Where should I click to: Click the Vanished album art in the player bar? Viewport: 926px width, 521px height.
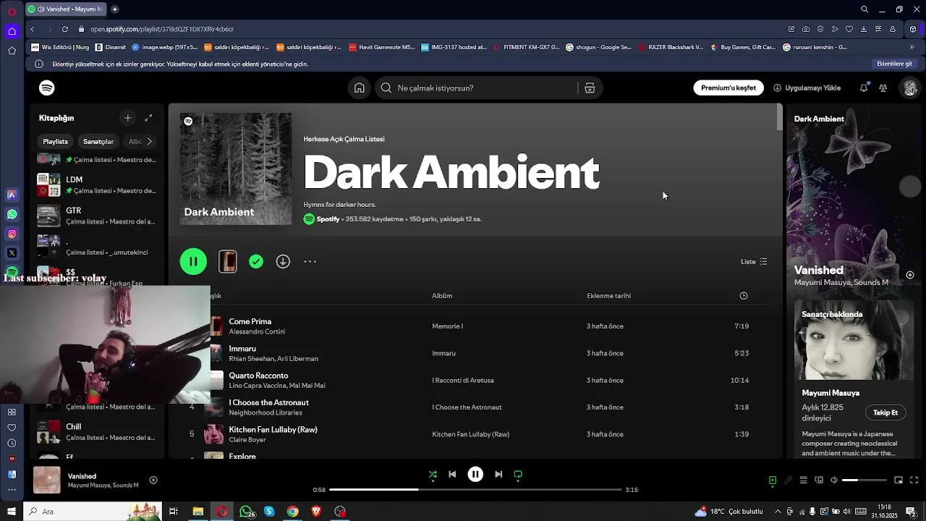[47, 480]
